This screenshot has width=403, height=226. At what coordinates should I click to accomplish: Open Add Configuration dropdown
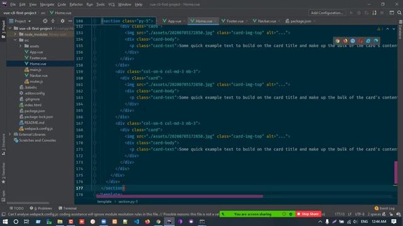pyautogui.click(x=327, y=13)
